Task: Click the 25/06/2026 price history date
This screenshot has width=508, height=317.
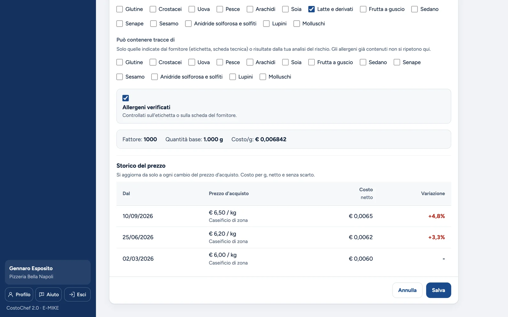Action: coord(138,237)
